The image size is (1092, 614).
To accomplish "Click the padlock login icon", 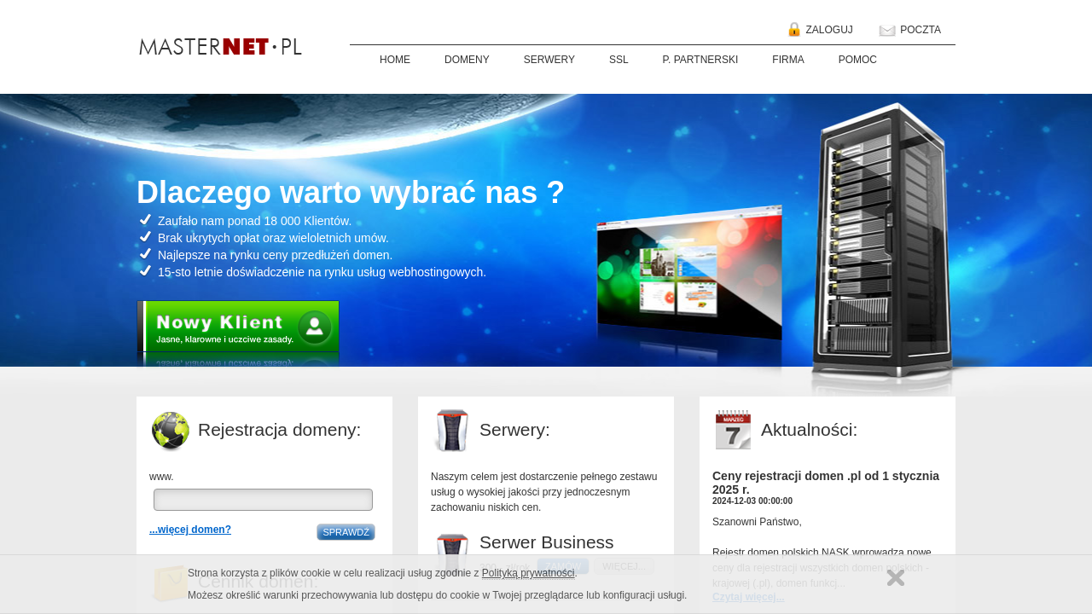I will coord(794,30).
